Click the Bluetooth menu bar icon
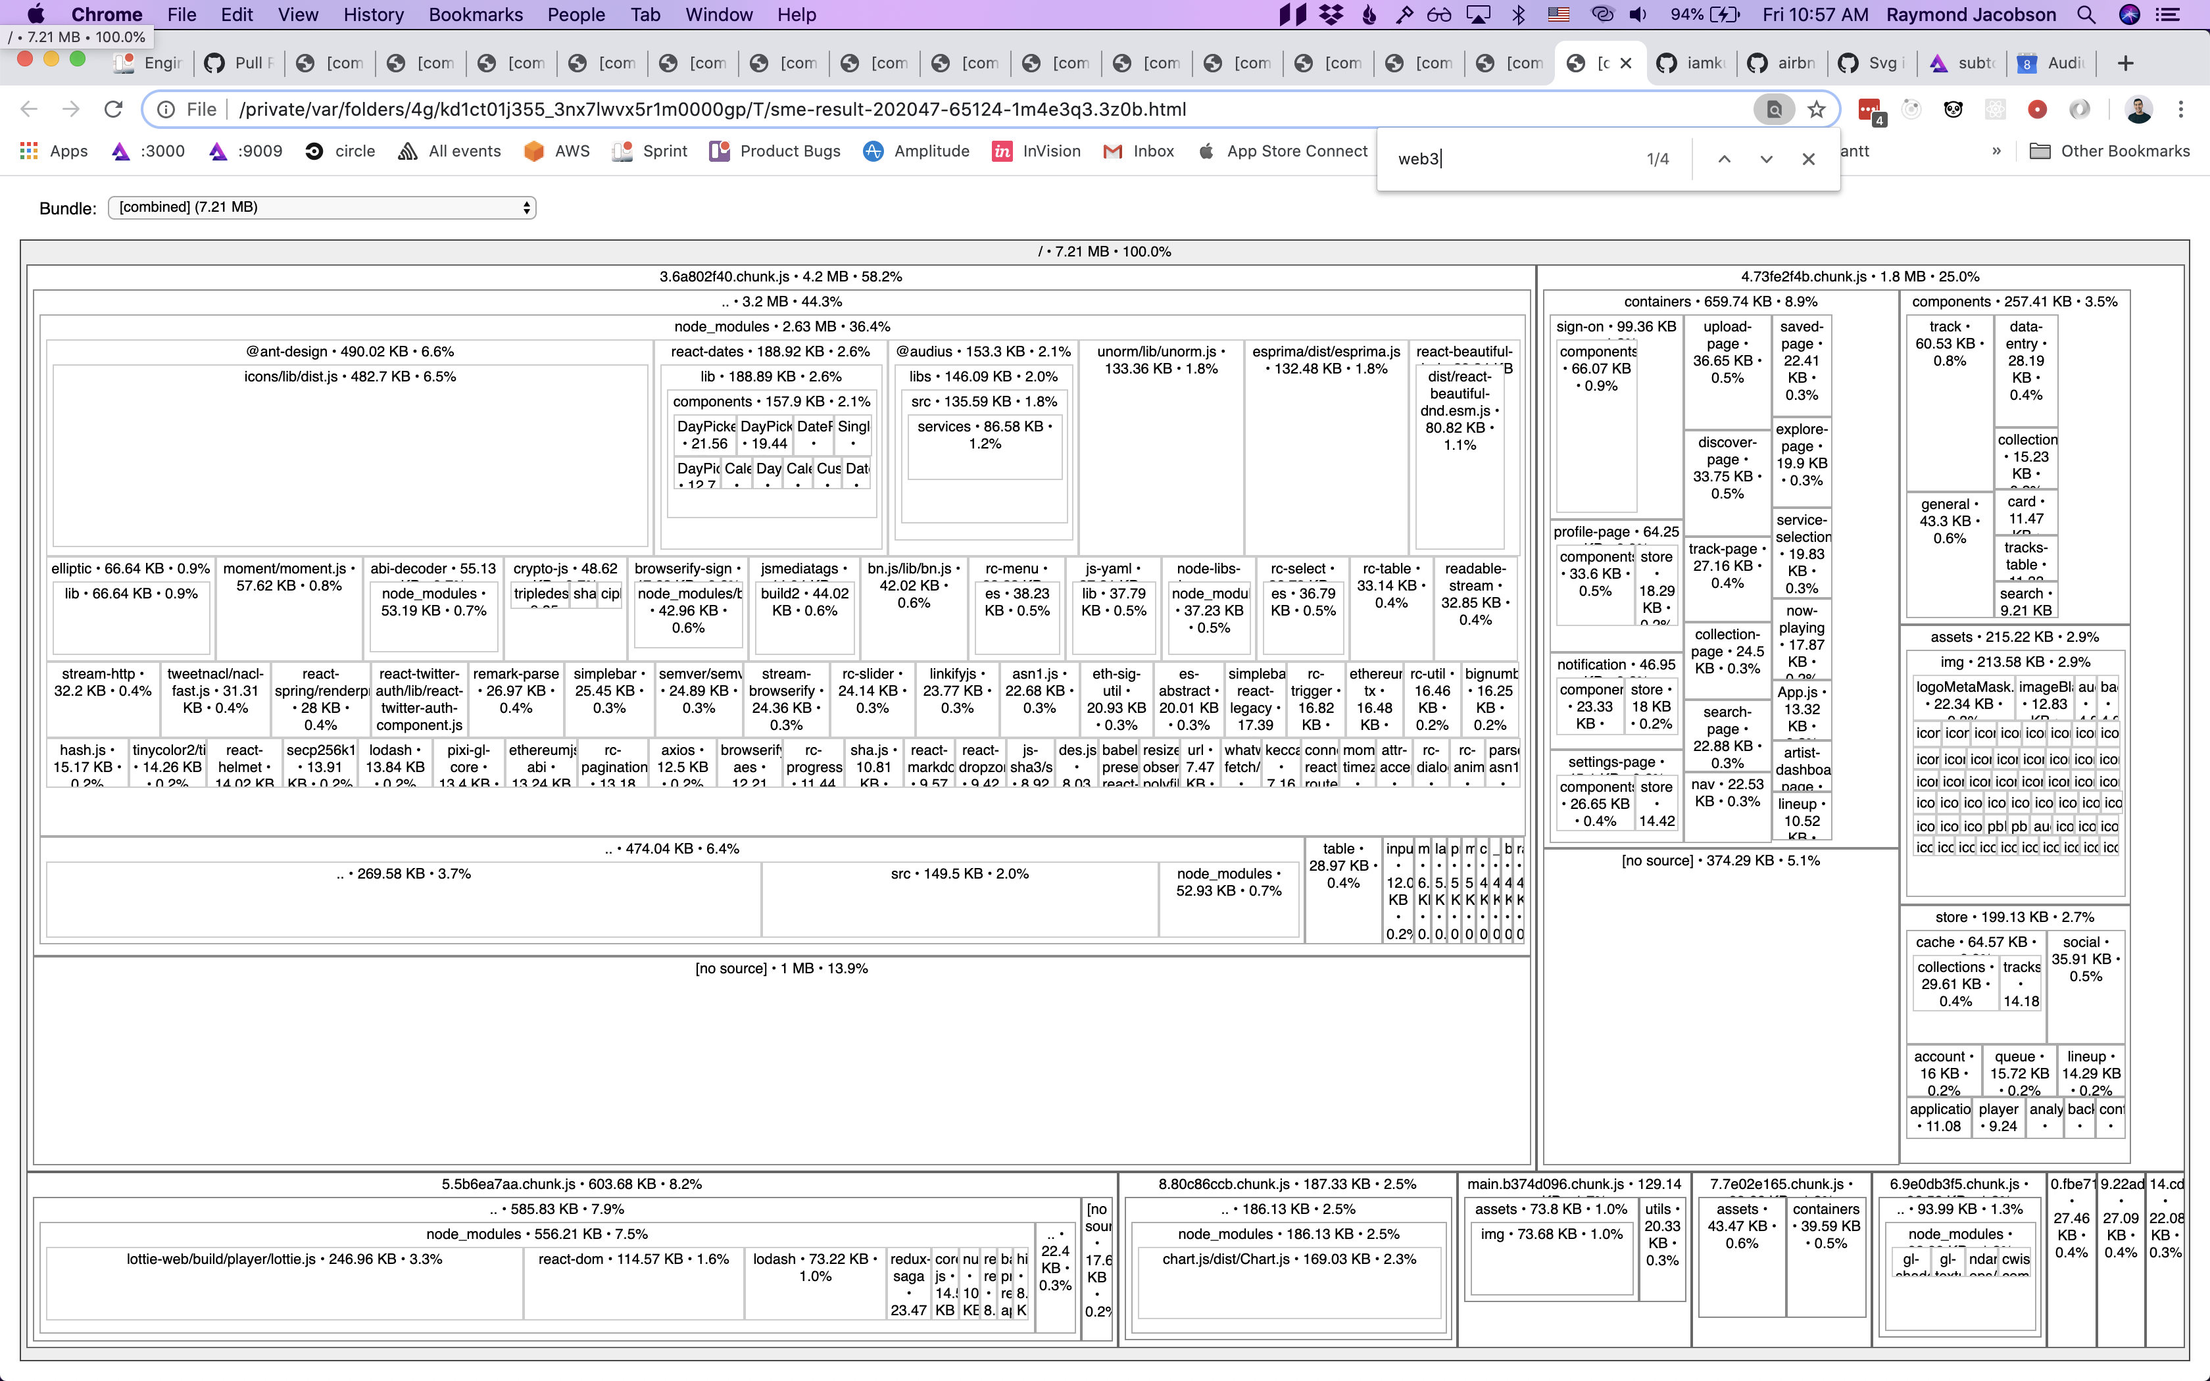This screenshot has height=1381, width=2210. click(1518, 14)
